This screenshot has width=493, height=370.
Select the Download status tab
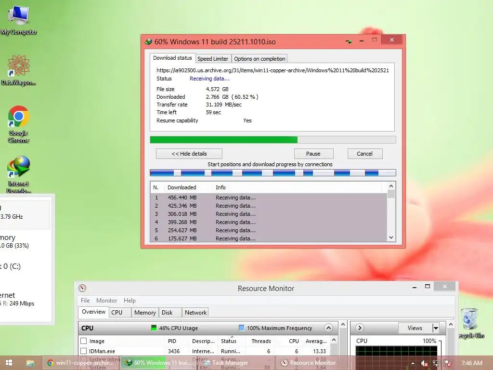click(x=172, y=58)
